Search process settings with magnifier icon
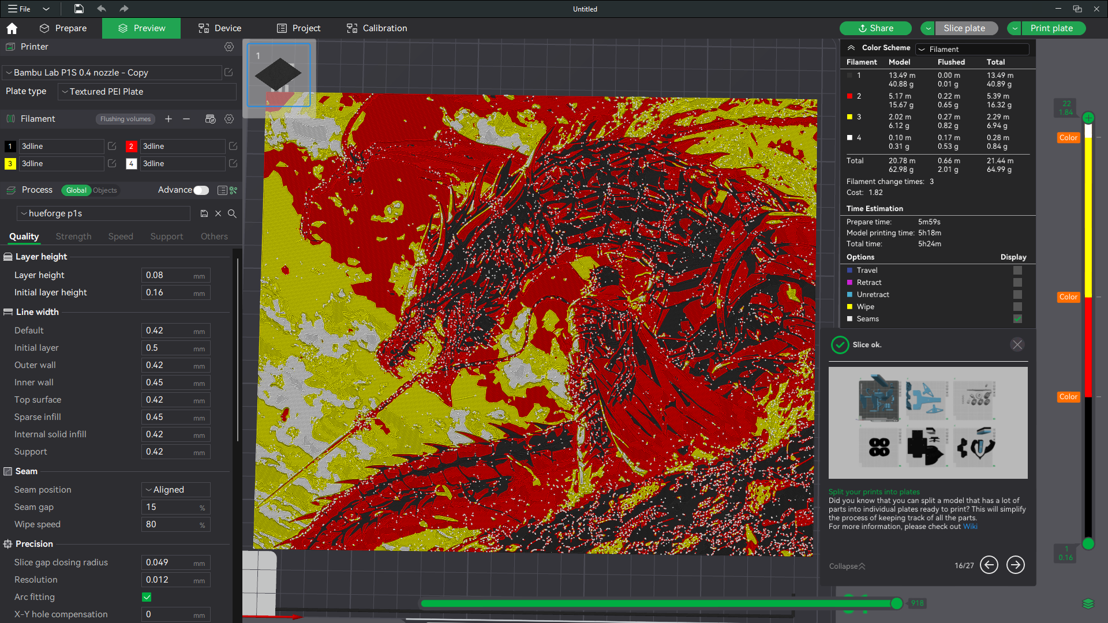 [x=232, y=213]
